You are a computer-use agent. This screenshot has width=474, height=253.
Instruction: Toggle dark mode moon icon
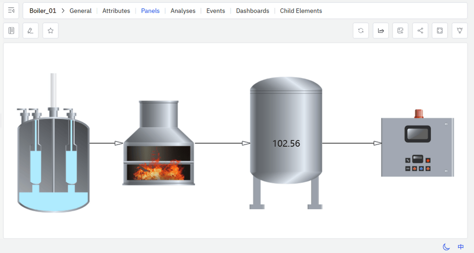click(446, 247)
